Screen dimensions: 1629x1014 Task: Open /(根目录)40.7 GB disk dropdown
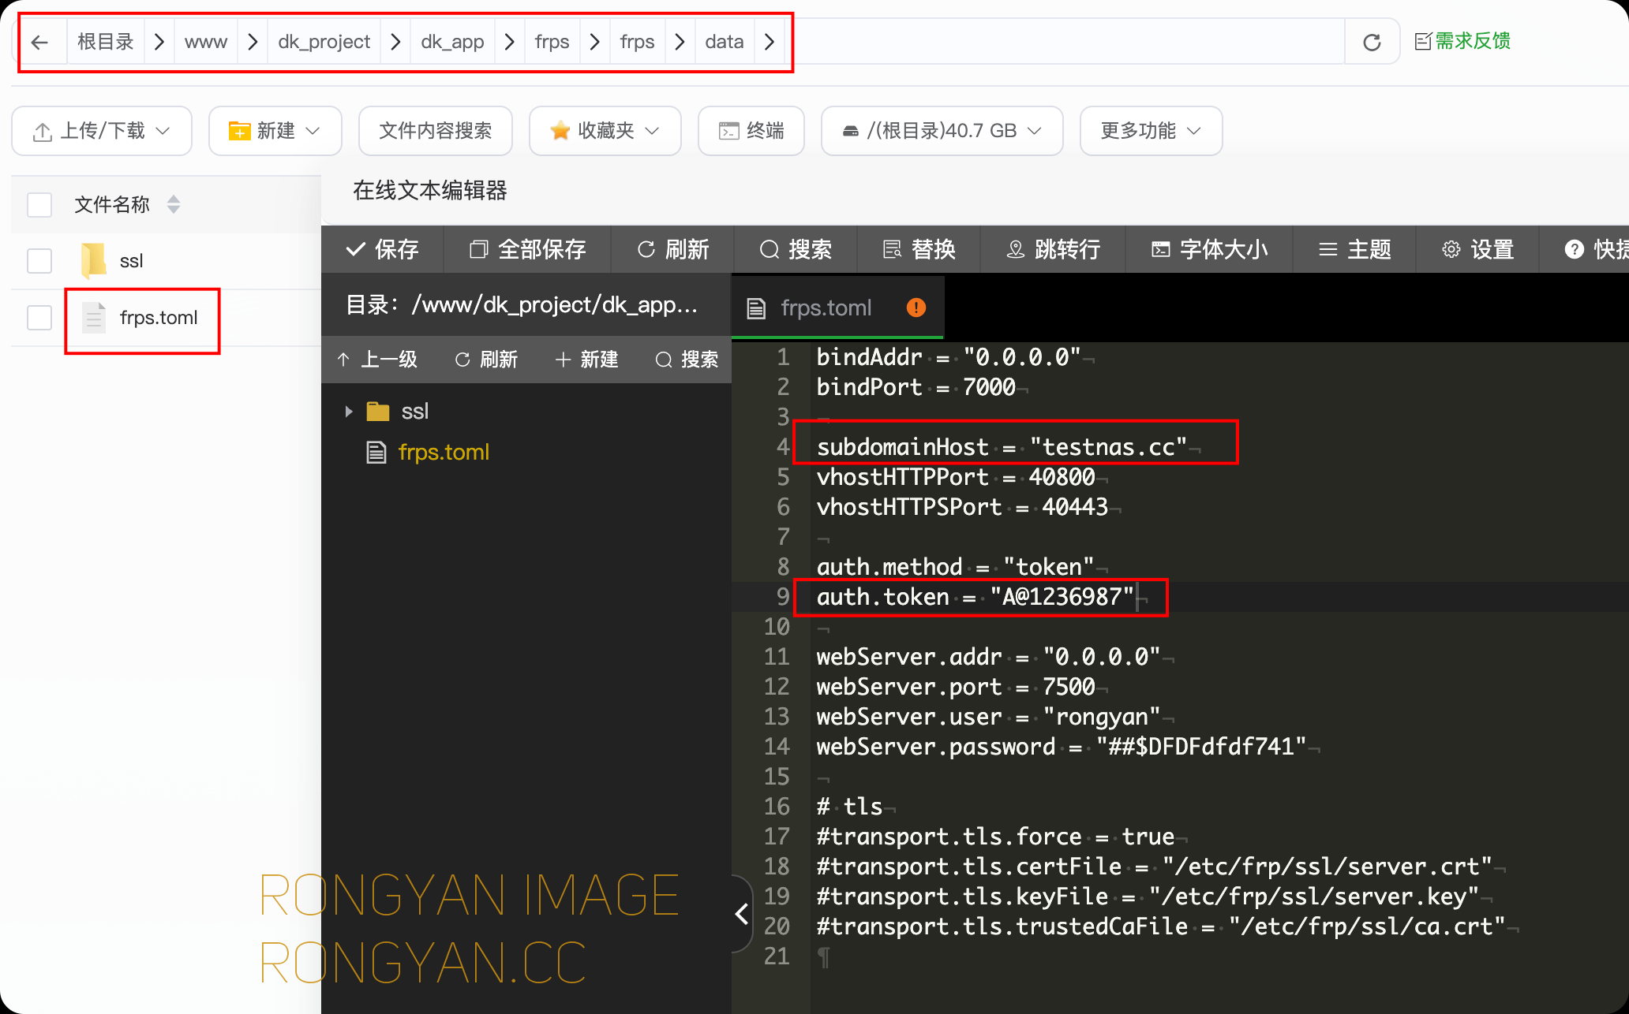942,131
